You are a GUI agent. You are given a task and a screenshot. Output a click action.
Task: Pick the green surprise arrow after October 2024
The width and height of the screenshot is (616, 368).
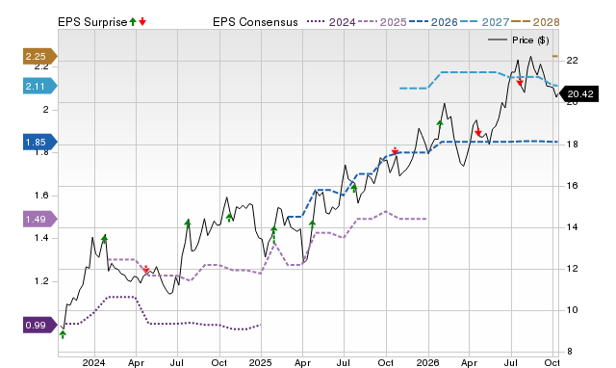pos(229,218)
